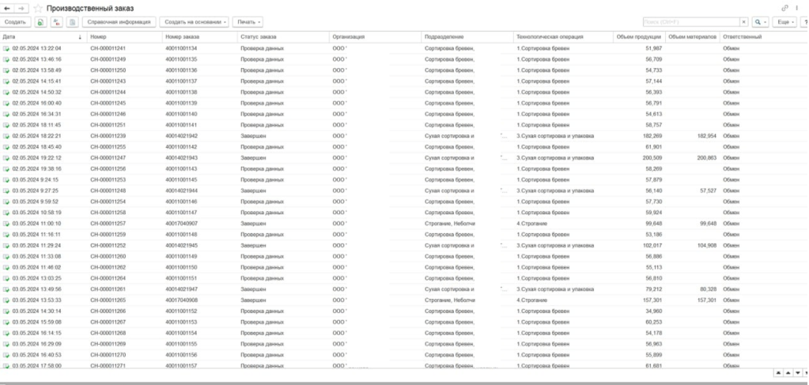
Task: Click the Поиск search input field
Action: click(691, 22)
